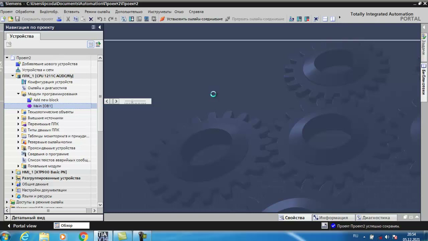Expand Технологические объекты folder
This screenshot has width=428, height=241.
pyautogui.click(x=18, y=112)
